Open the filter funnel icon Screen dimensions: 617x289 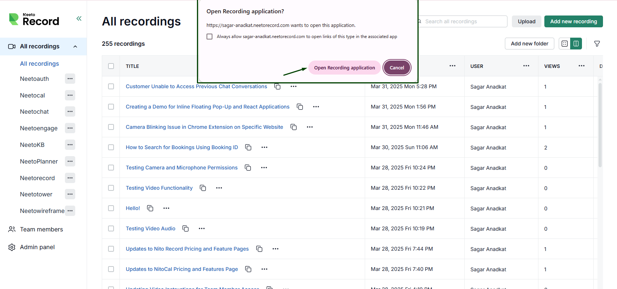point(597,44)
